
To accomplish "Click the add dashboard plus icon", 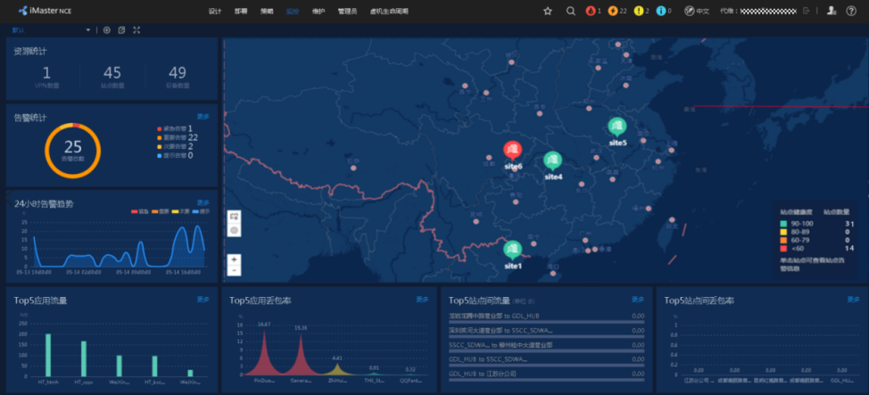I will click(107, 29).
